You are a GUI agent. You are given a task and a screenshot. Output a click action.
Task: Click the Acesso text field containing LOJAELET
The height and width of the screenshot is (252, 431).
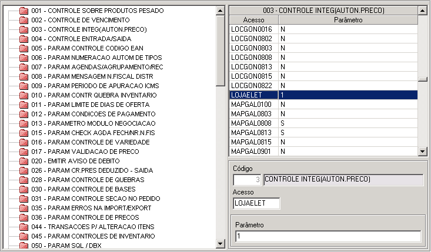click(256, 203)
